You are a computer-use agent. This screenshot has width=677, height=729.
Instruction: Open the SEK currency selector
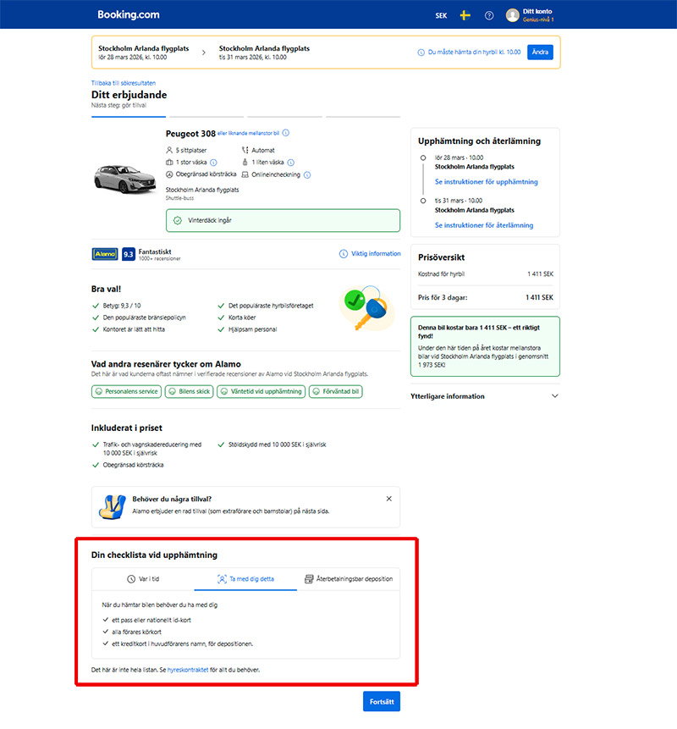[441, 15]
